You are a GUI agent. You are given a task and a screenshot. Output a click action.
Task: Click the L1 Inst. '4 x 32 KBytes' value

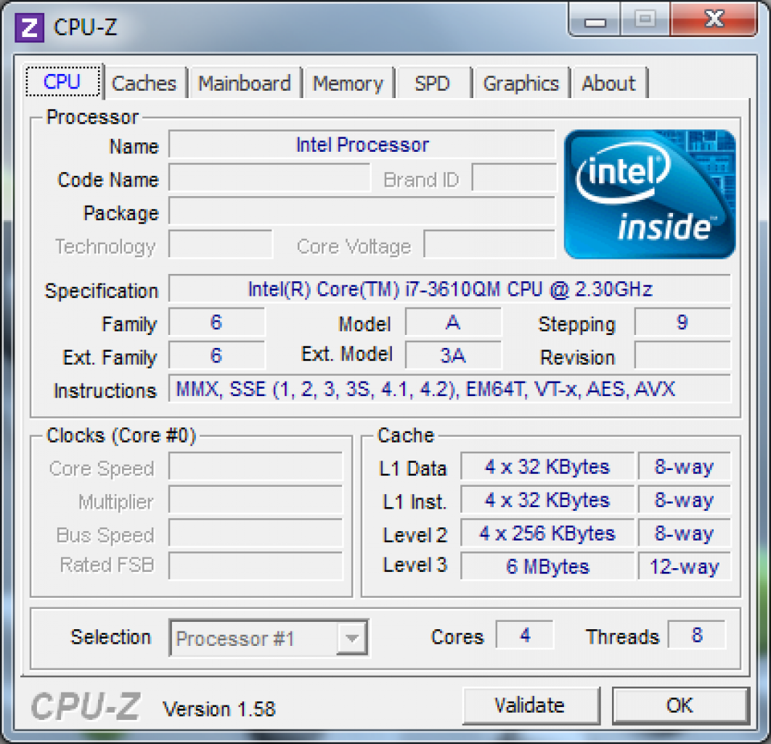547,500
